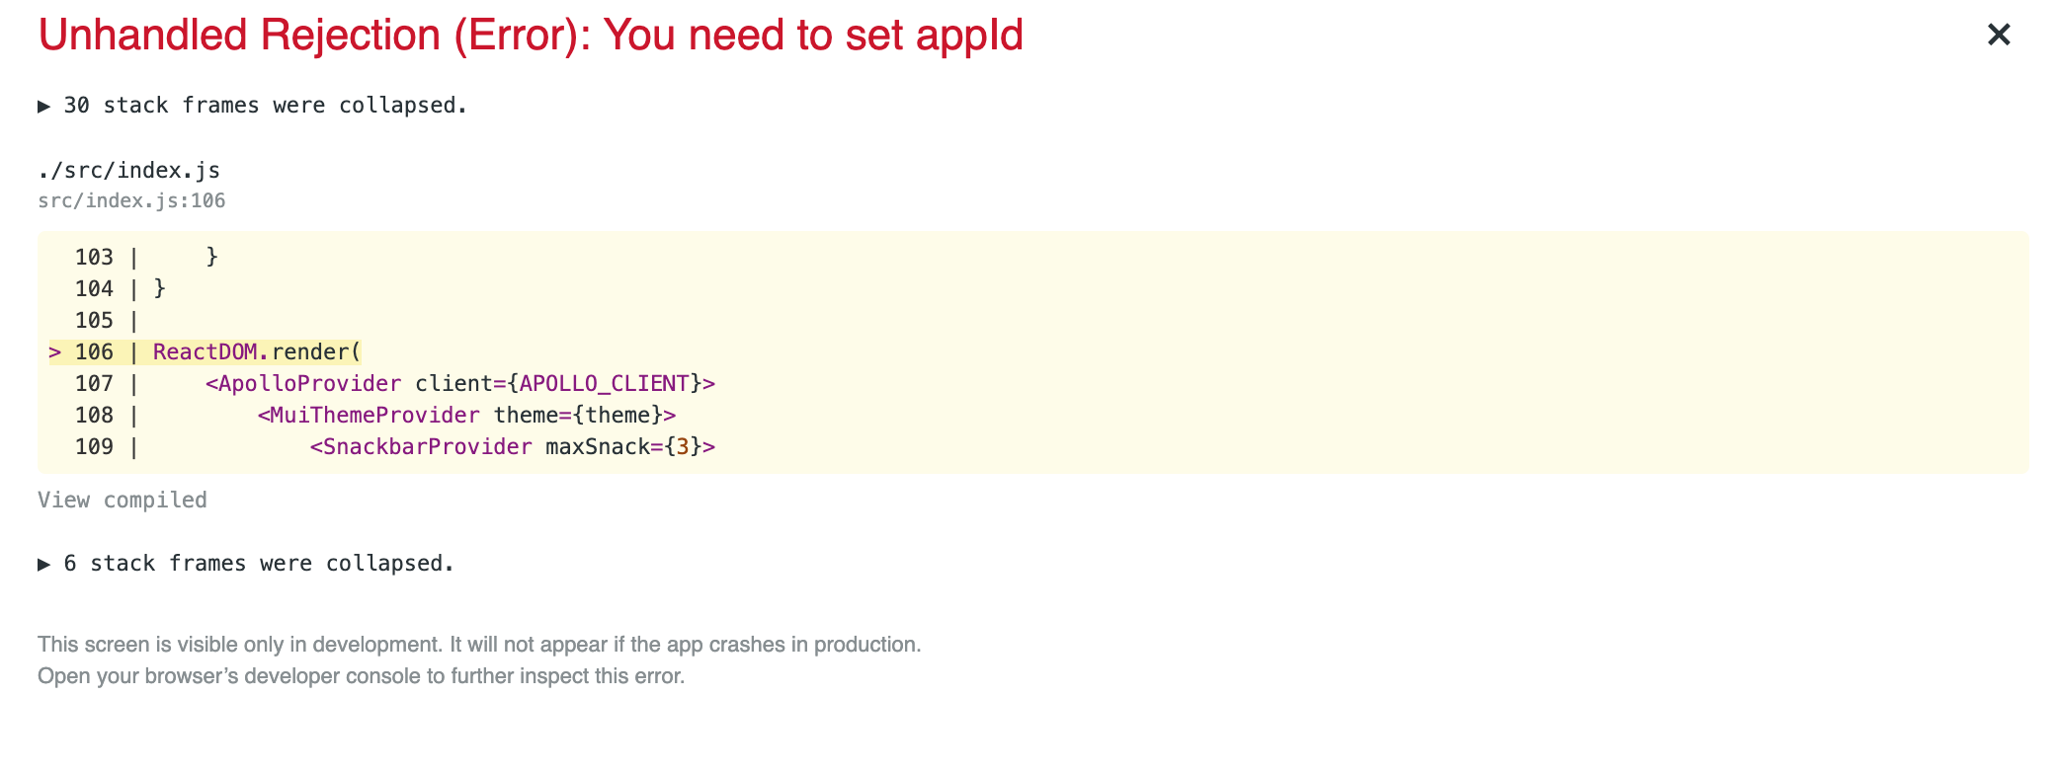Select line 109 SnackbarProvider maxSnack code

pyautogui.click(x=513, y=447)
